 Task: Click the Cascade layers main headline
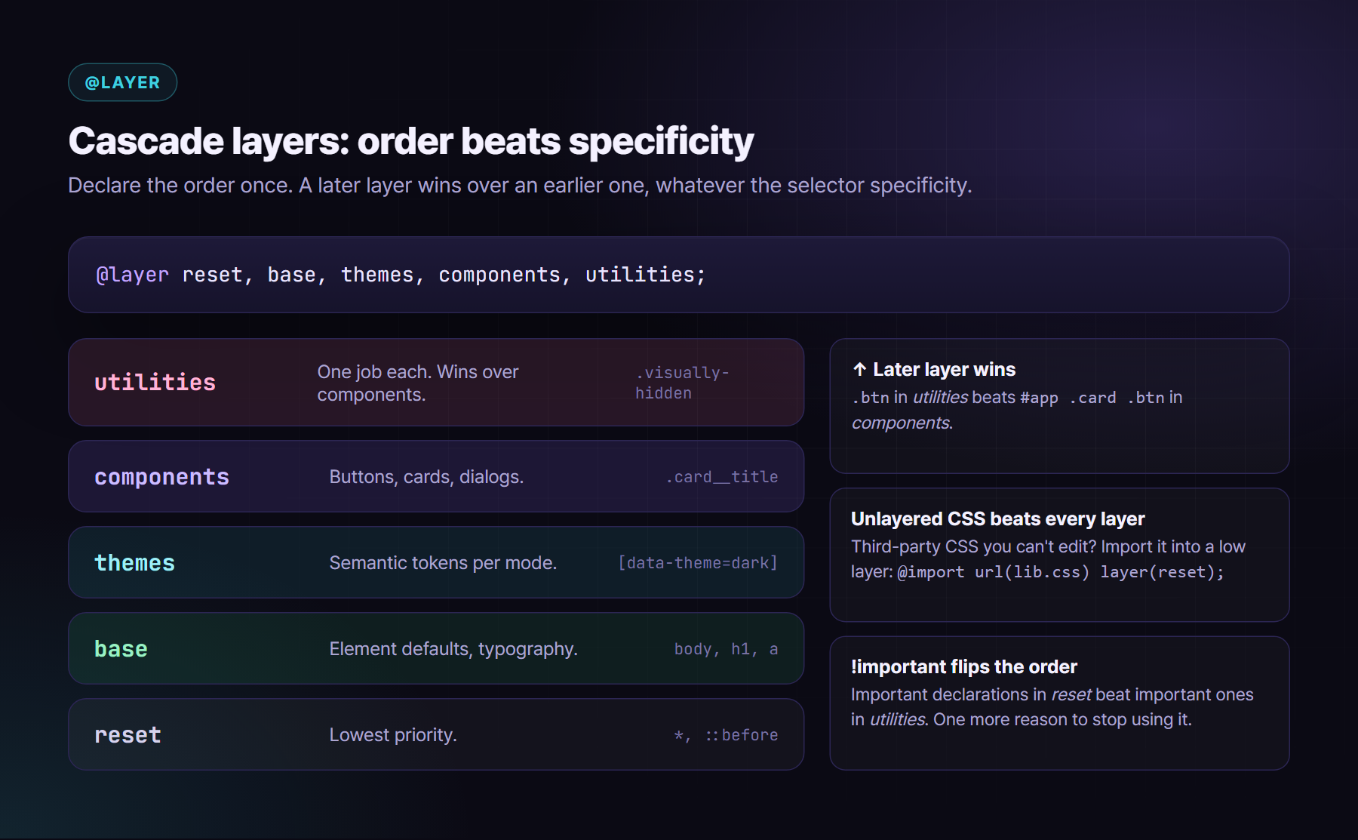410,141
